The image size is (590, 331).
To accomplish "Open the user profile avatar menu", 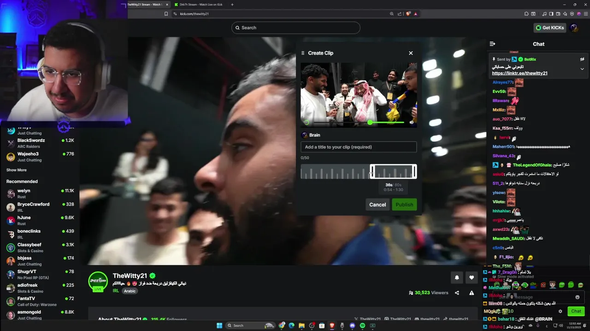I will click(574, 28).
